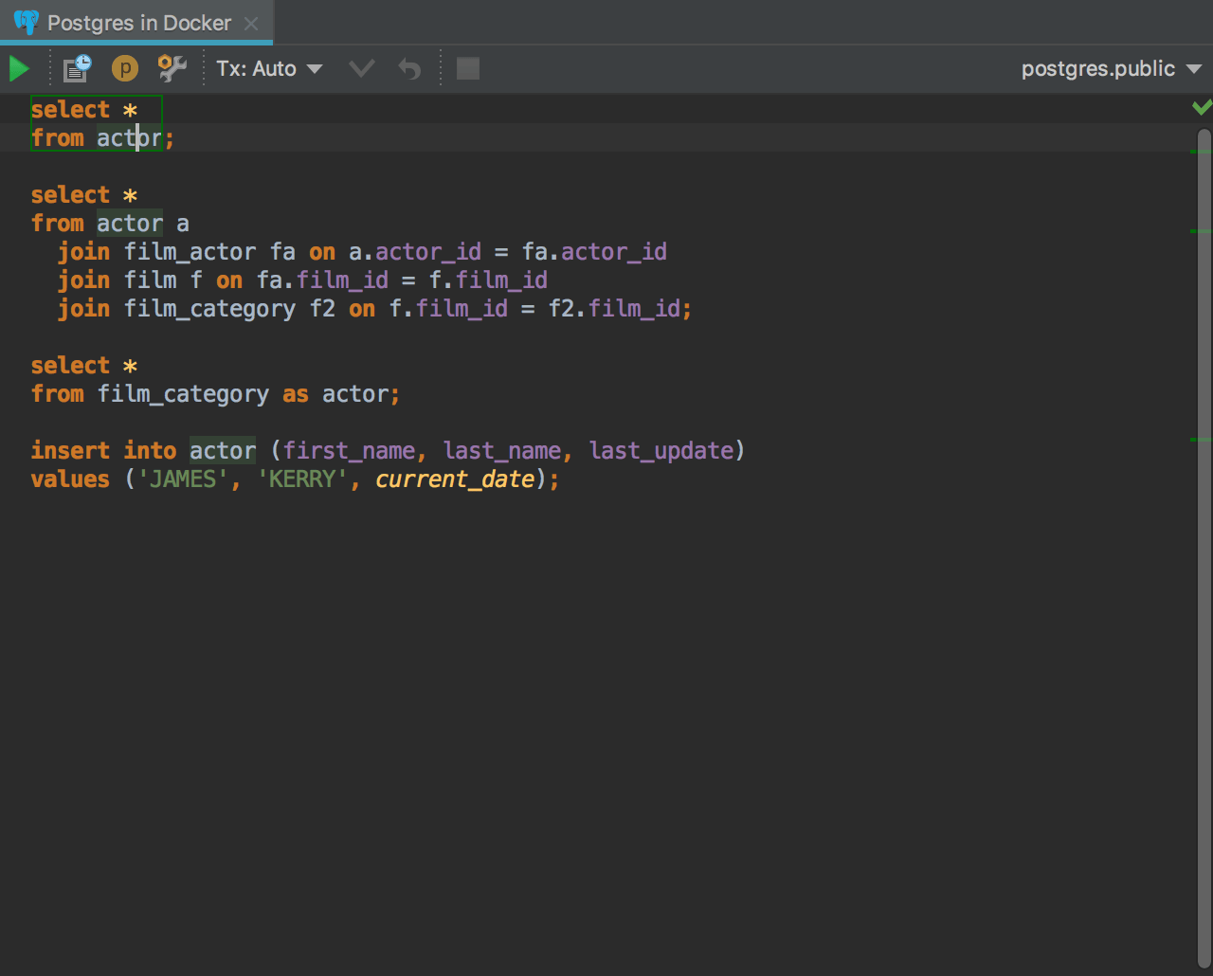Expand the postgres.public schema selector
1213x976 pixels.
click(1111, 69)
